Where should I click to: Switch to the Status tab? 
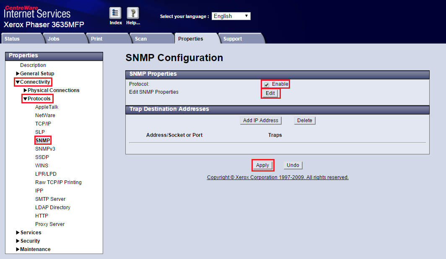(12, 39)
